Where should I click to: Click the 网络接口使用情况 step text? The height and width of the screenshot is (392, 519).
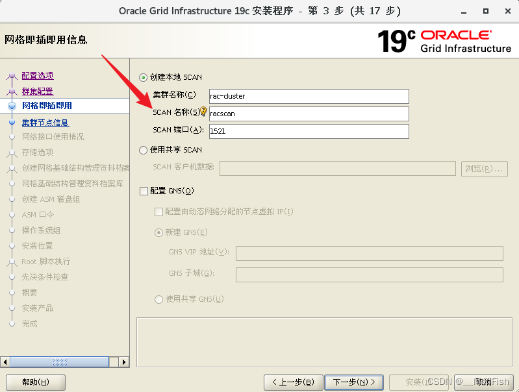click(53, 137)
